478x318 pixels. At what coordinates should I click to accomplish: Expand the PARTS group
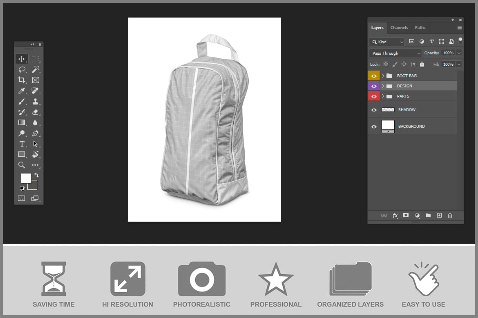click(383, 96)
